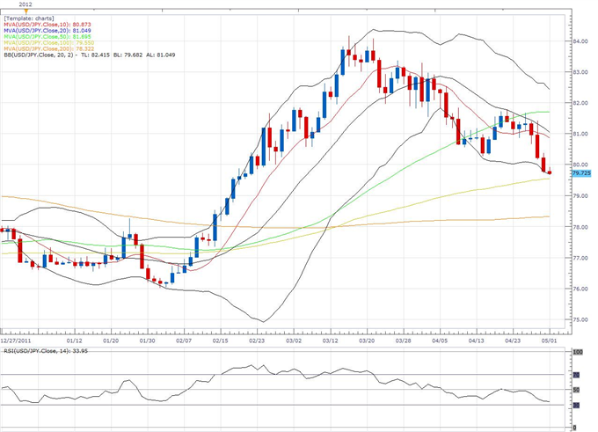Select the 05/01 date axis label

tap(551, 339)
